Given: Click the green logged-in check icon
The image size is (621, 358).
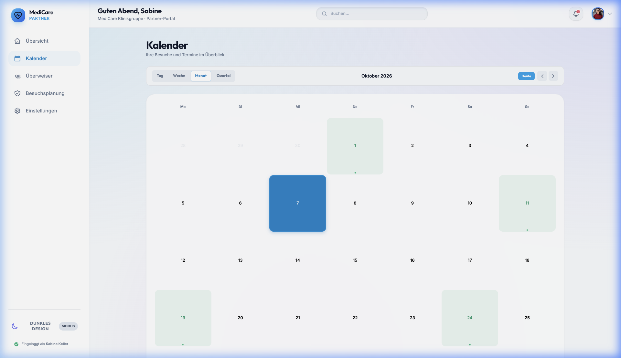Looking at the screenshot, I should coord(16,344).
